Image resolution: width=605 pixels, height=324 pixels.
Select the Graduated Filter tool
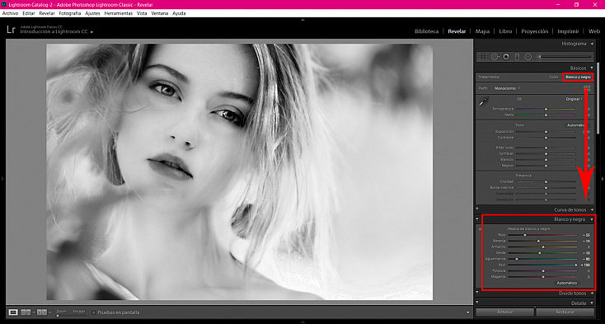517,57
